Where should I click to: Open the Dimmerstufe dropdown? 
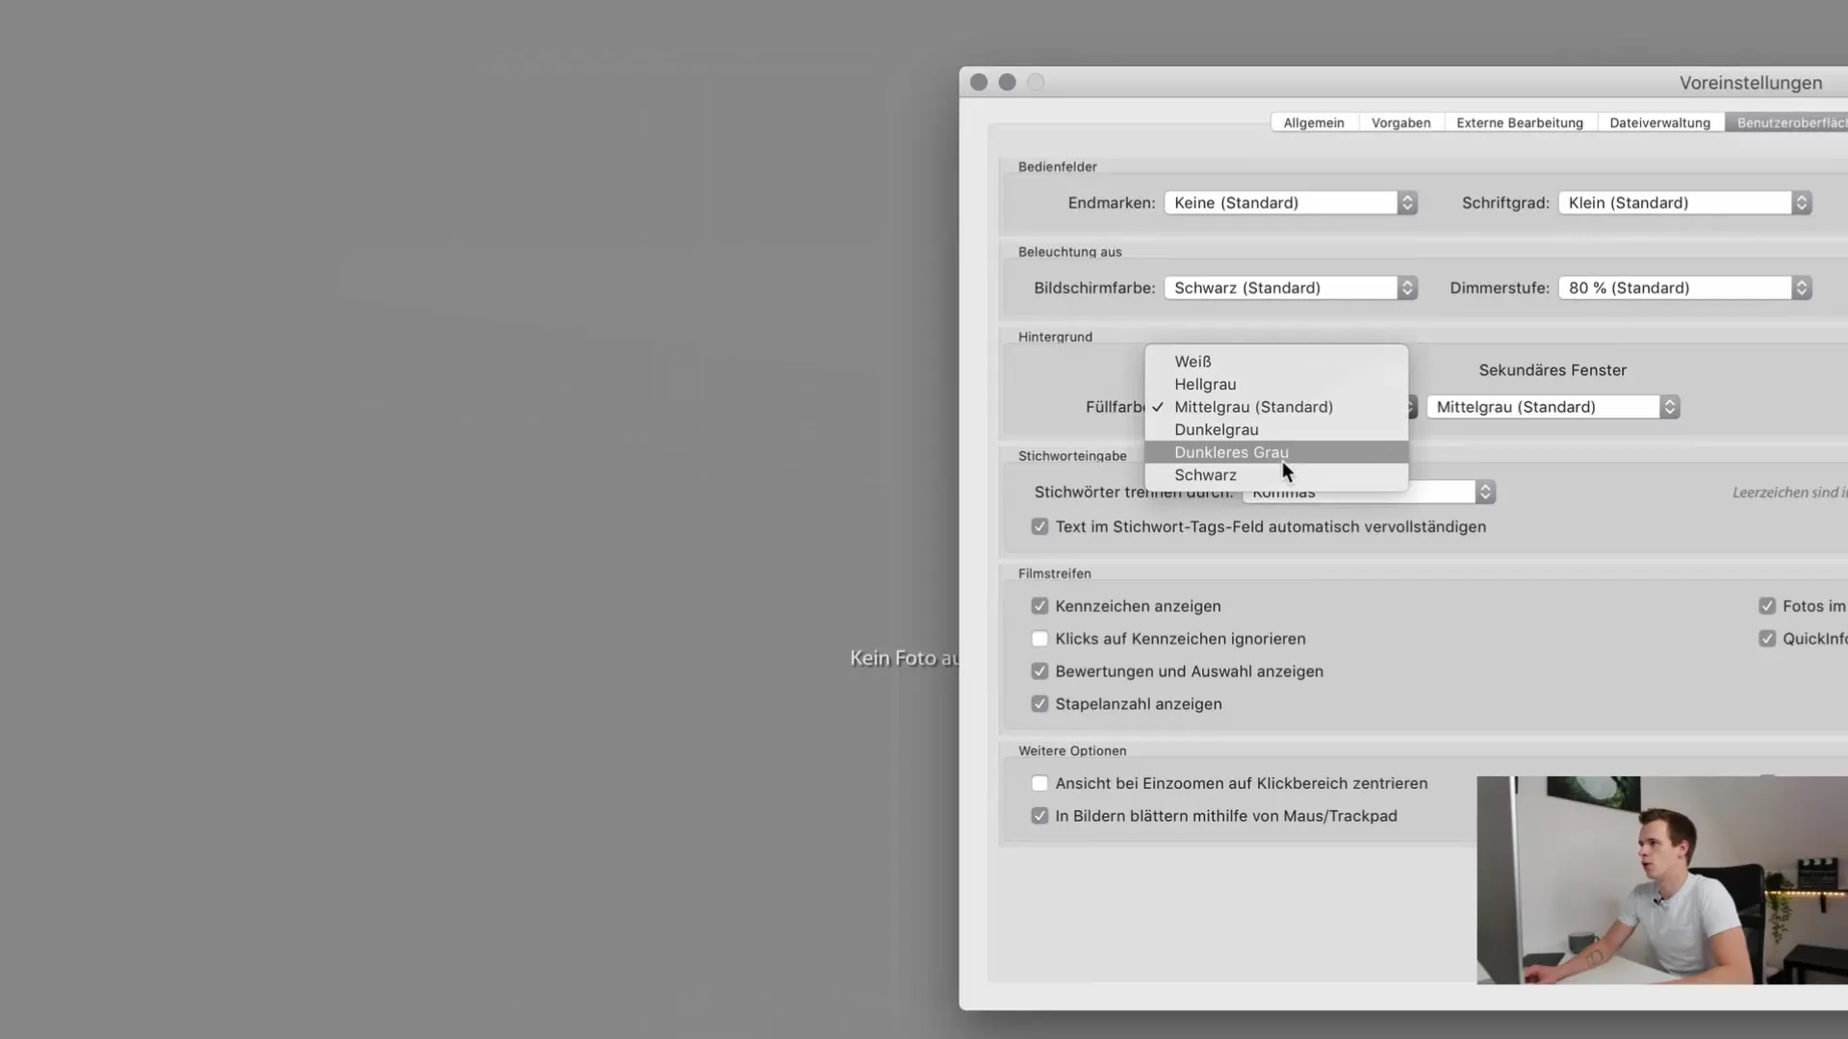pyautogui.click(x=1684, y=288)
